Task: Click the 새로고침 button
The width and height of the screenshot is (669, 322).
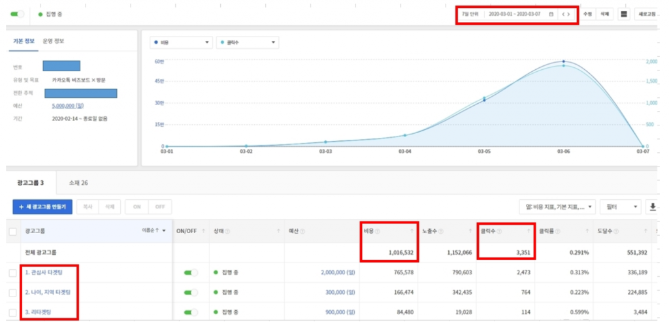Action: pyautogui.click(x=646, y=14)
